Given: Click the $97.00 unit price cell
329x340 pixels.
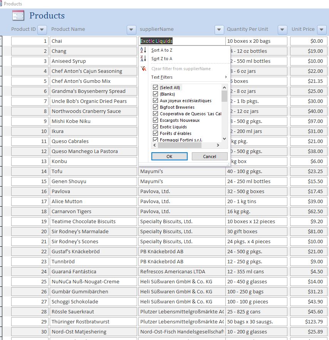Looking at the screenshot, I should (309, 121).
